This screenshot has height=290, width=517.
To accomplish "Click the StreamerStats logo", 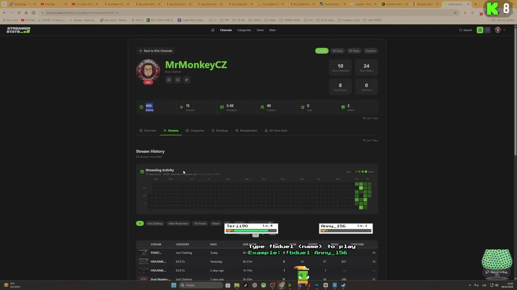I will coord(18,30).
